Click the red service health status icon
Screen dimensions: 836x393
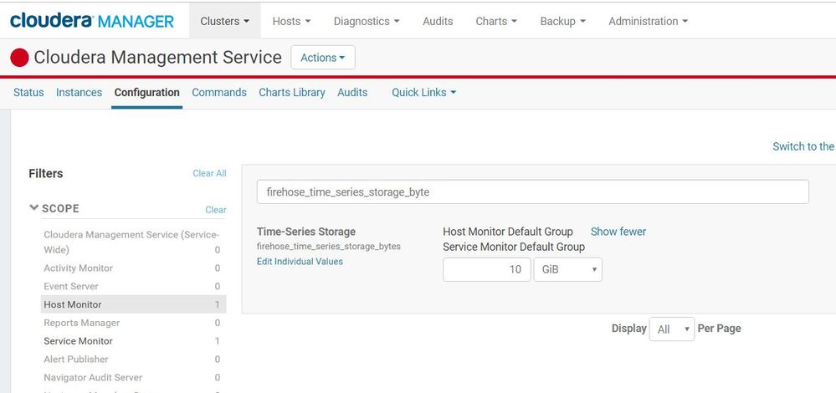tap(19, 58)
